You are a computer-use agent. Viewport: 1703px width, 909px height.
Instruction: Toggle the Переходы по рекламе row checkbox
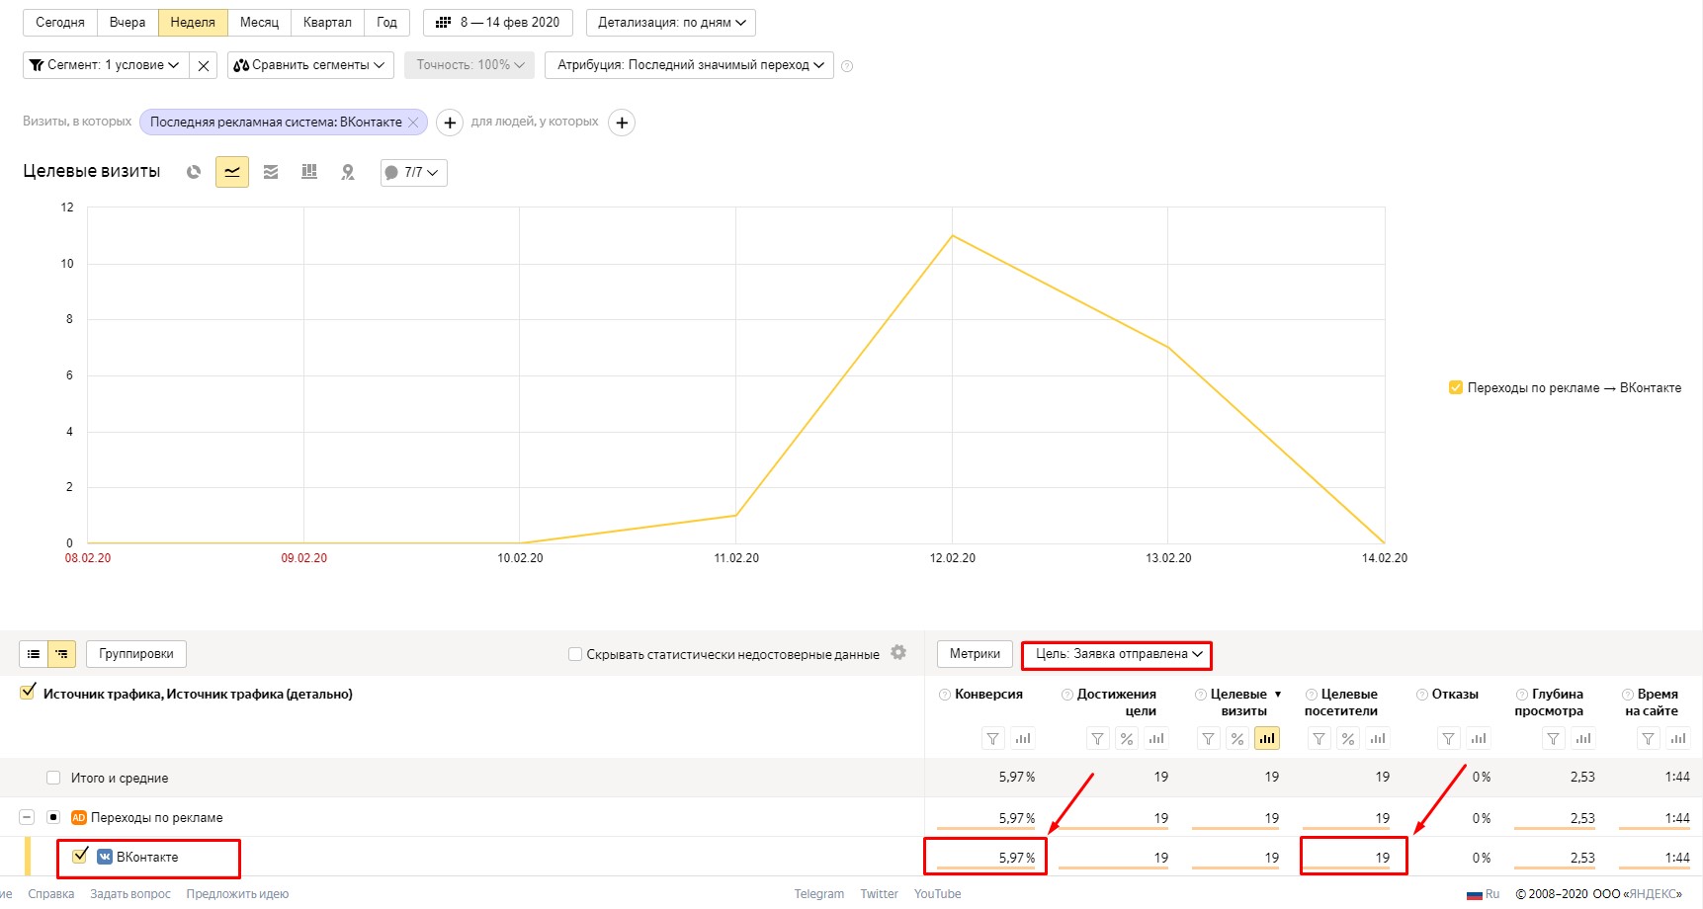tap(53, 817)
